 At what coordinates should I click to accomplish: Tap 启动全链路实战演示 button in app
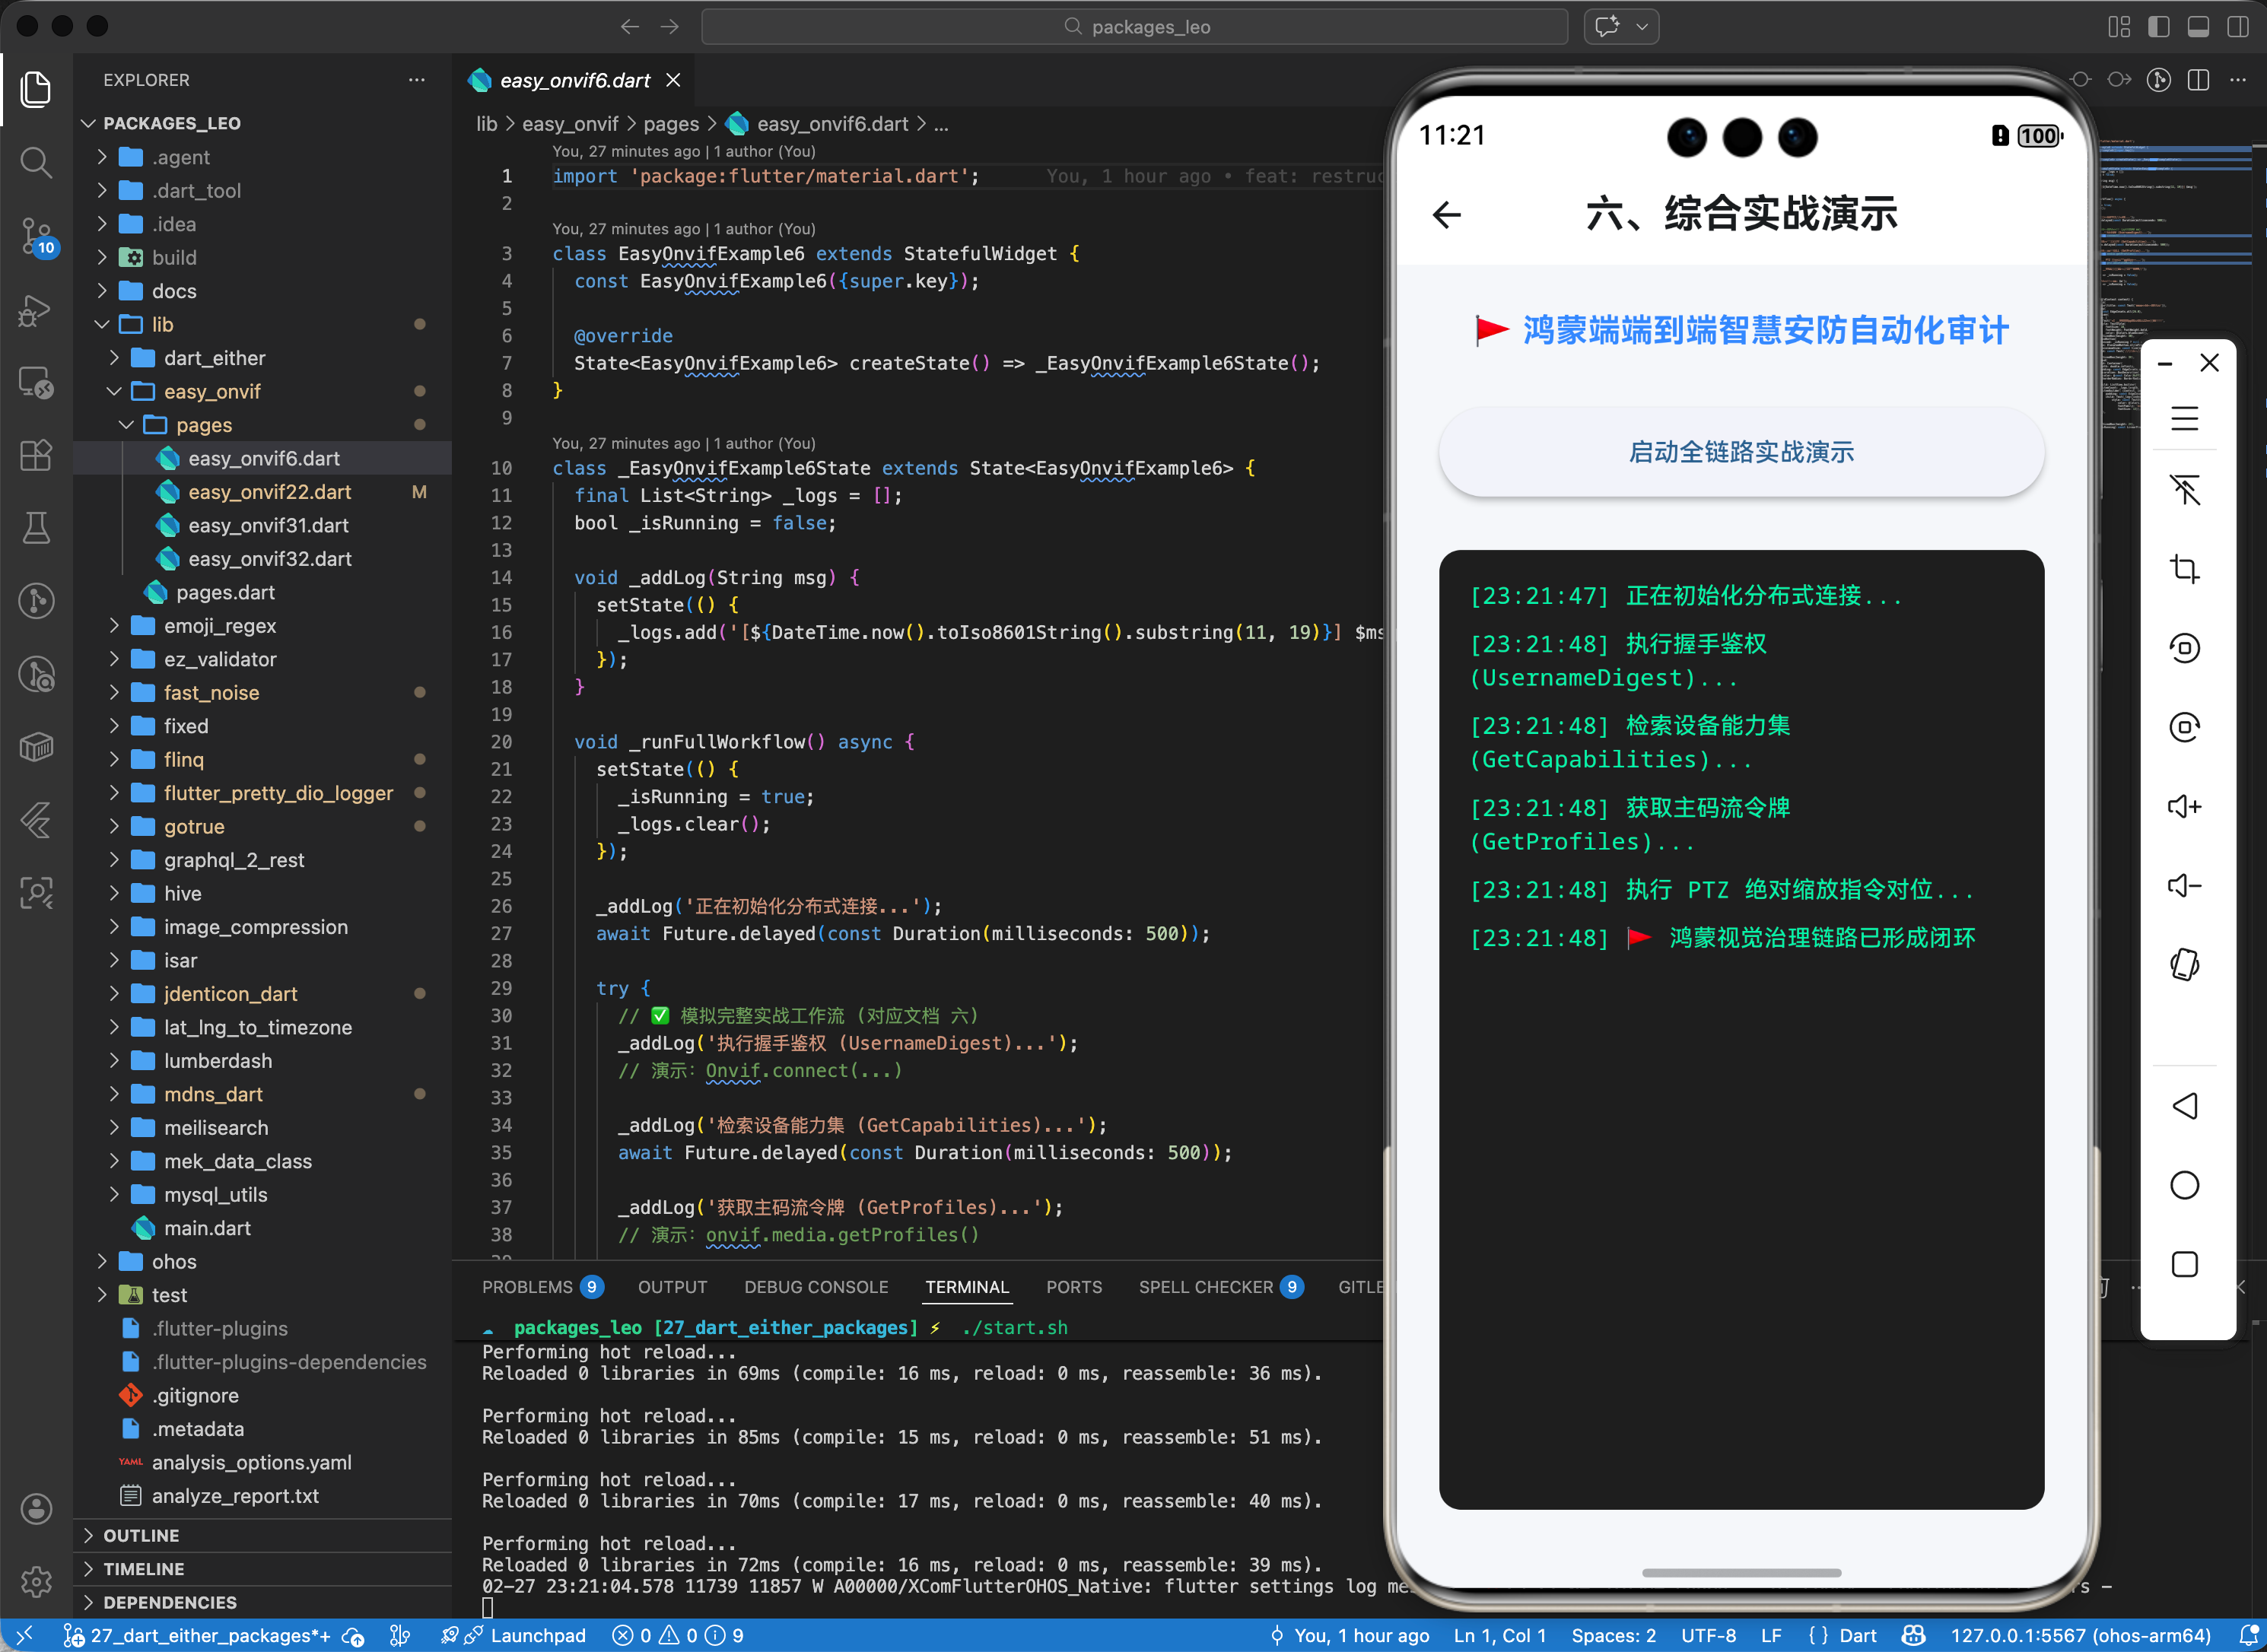click(x=1740, y=452)
